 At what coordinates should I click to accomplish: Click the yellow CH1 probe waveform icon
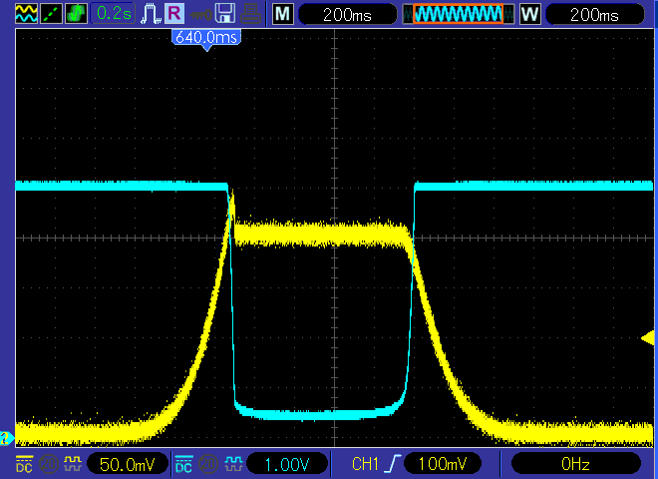(x=73, y=464)
